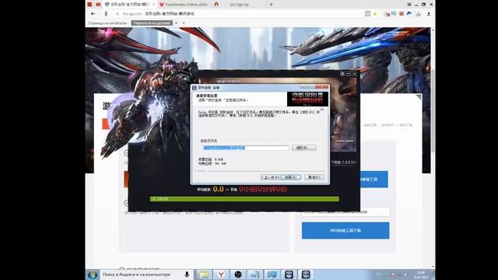This screenshot has height=280, width=498.
Task: Open the file explorer taskbar icon
Action: click(204, 275)
